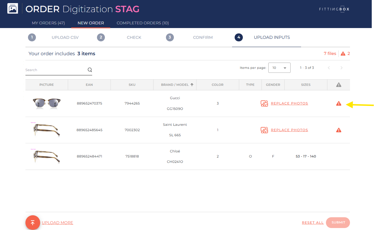The height and width of the screenshot is (230, 374).
Task: Click Replace Photos link for Gucci
Action: coord(289,103)
